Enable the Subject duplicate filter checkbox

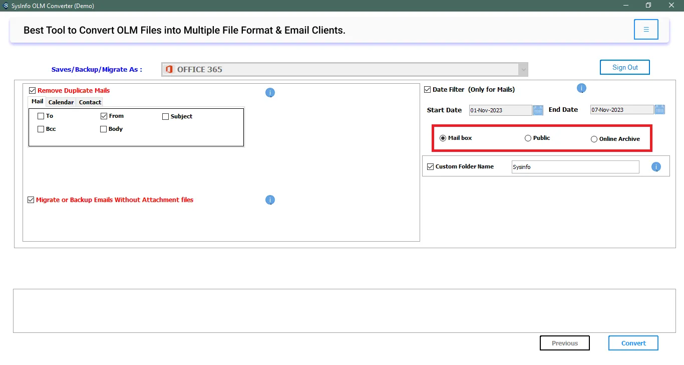(x=166, y=116)
